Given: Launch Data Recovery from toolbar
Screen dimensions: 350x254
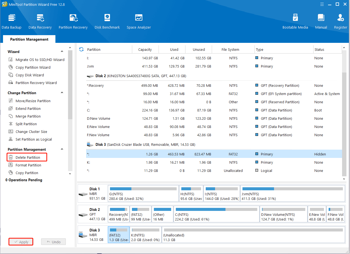Looking at the screenshot, I should [40, 21].
